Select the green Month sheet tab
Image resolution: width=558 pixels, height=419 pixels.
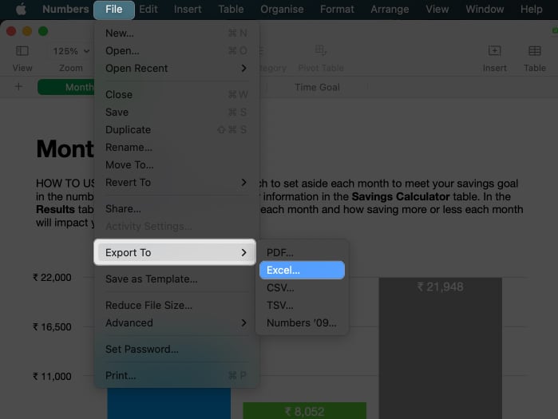[66, 87]
